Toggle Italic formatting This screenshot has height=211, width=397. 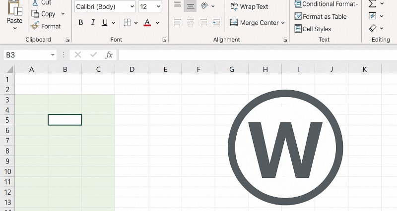tap(93, 22)
